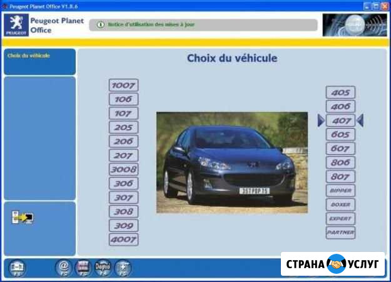
Task: Select the 1007 vehicle button
Action: pos(123,85)
